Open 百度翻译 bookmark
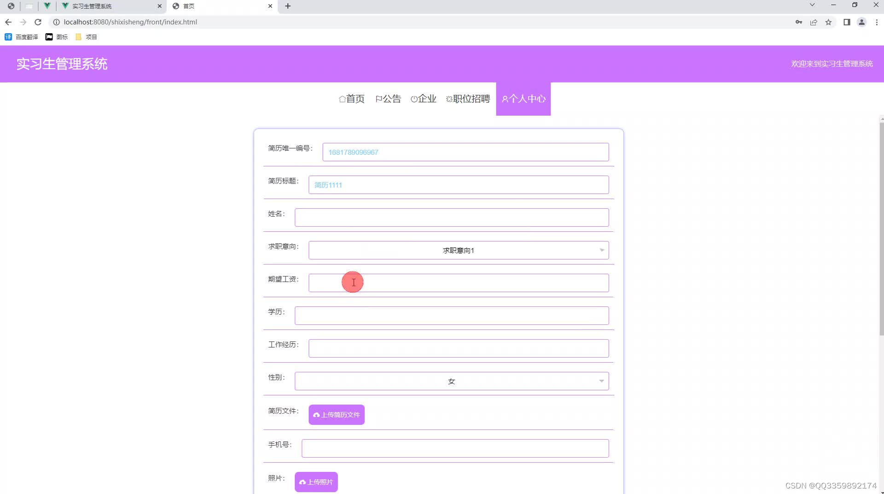Image resolution: width=884 pixels, height=494 pixels. pos(21,37)
